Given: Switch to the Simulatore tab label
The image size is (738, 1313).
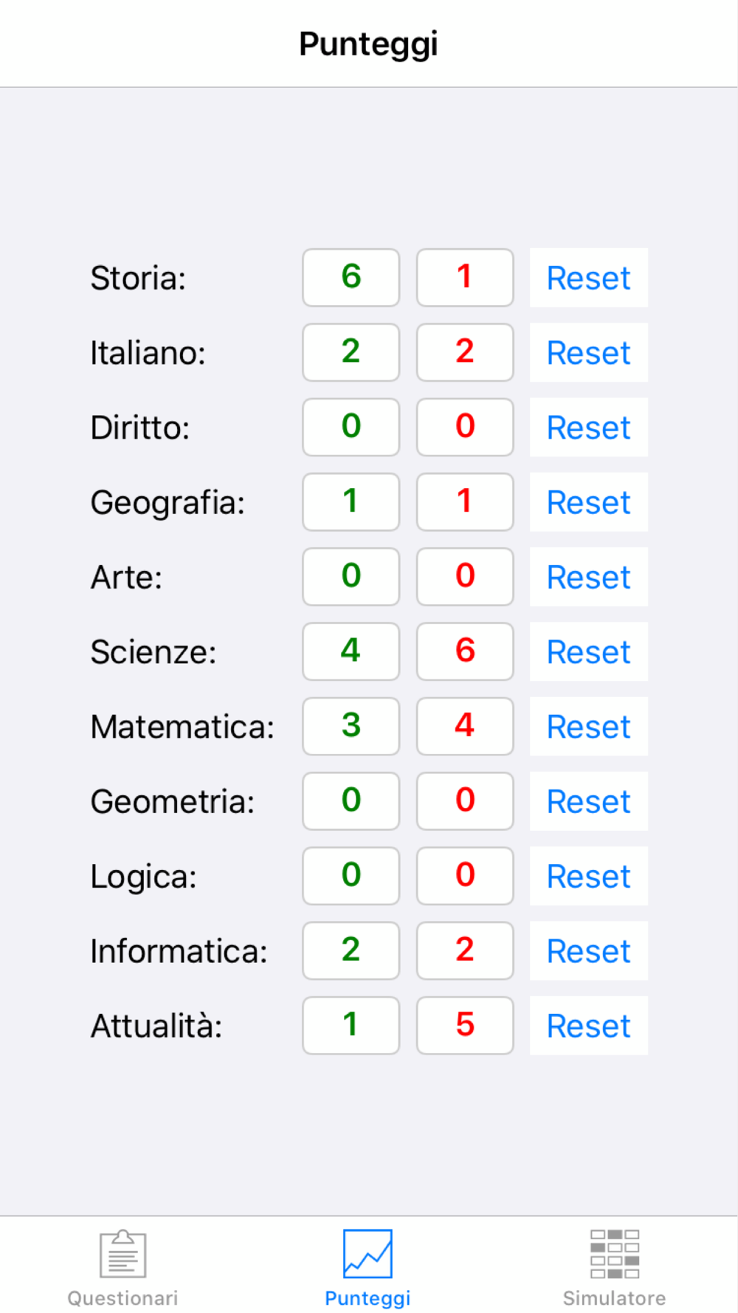Looking at the screenshot, I should pos(615,1298).
